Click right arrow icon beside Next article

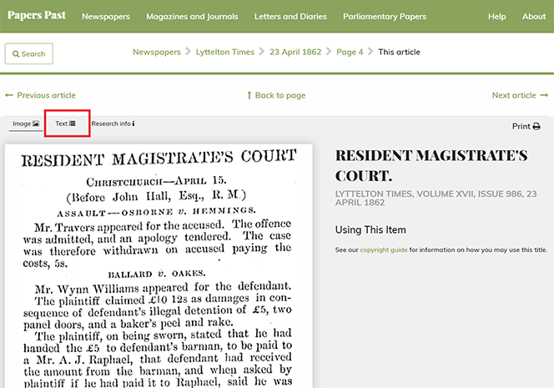point(544,95)
